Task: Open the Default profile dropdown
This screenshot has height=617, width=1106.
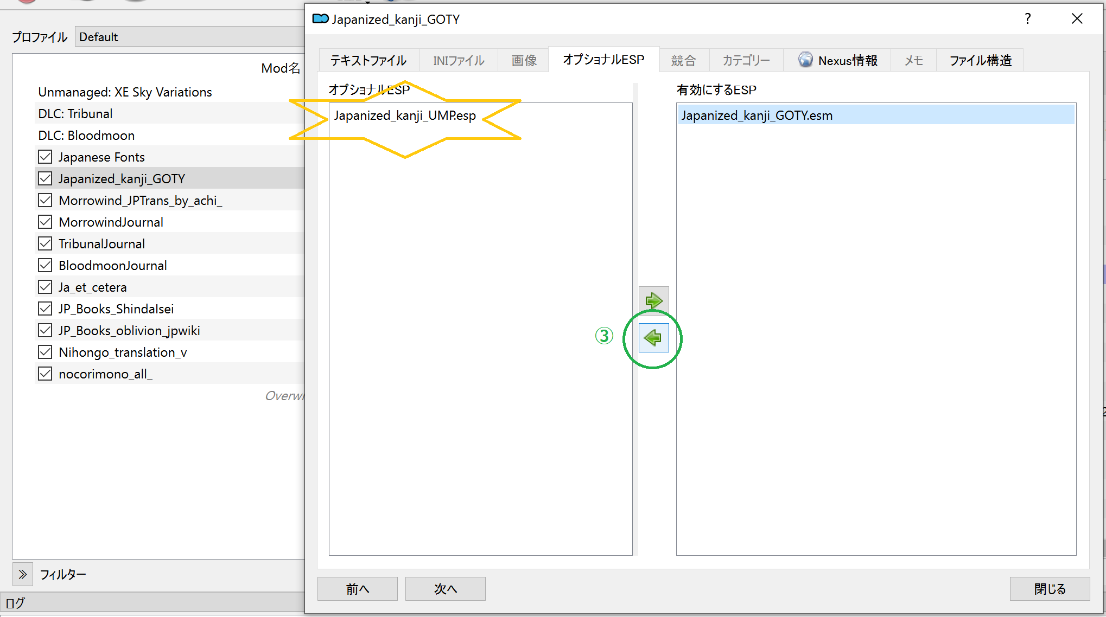Action: [x=190, y=37]
